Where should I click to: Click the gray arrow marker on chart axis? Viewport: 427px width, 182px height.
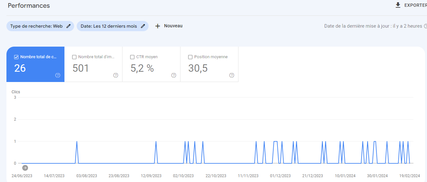[25, 168]
